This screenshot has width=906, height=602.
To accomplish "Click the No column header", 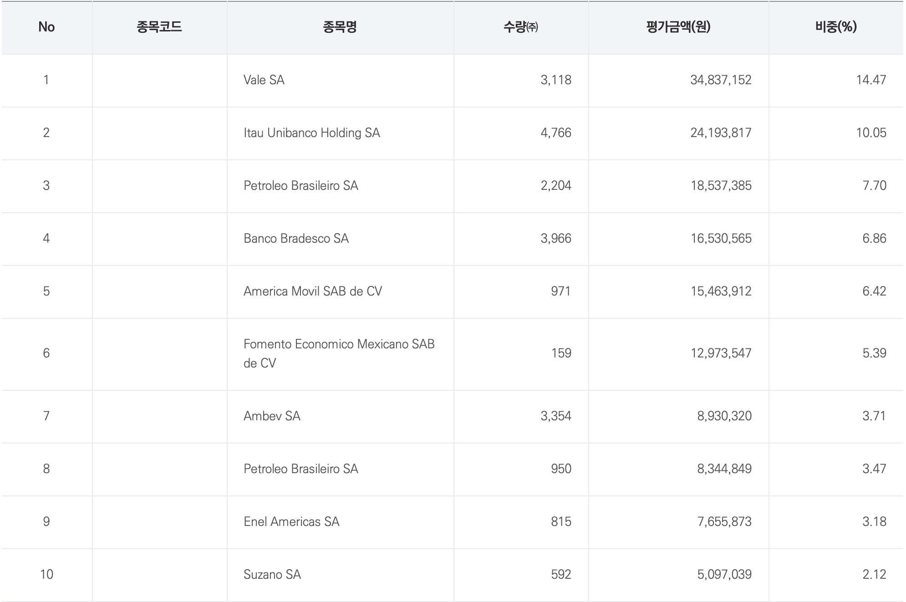I will pos(46,27).
